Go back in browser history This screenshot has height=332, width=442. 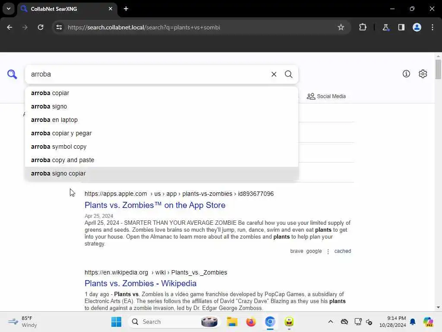pyautogui.click(x=9, y=27)
